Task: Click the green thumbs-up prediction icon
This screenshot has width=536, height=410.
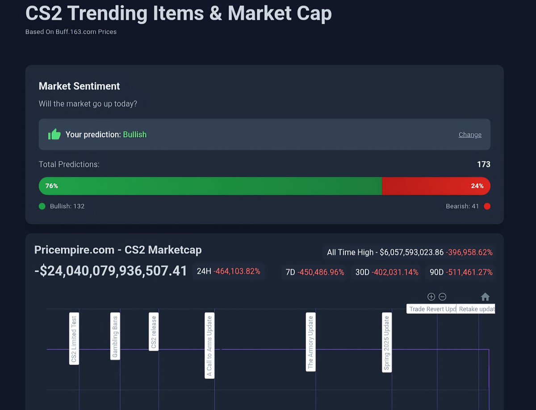Action: point(54,134)
